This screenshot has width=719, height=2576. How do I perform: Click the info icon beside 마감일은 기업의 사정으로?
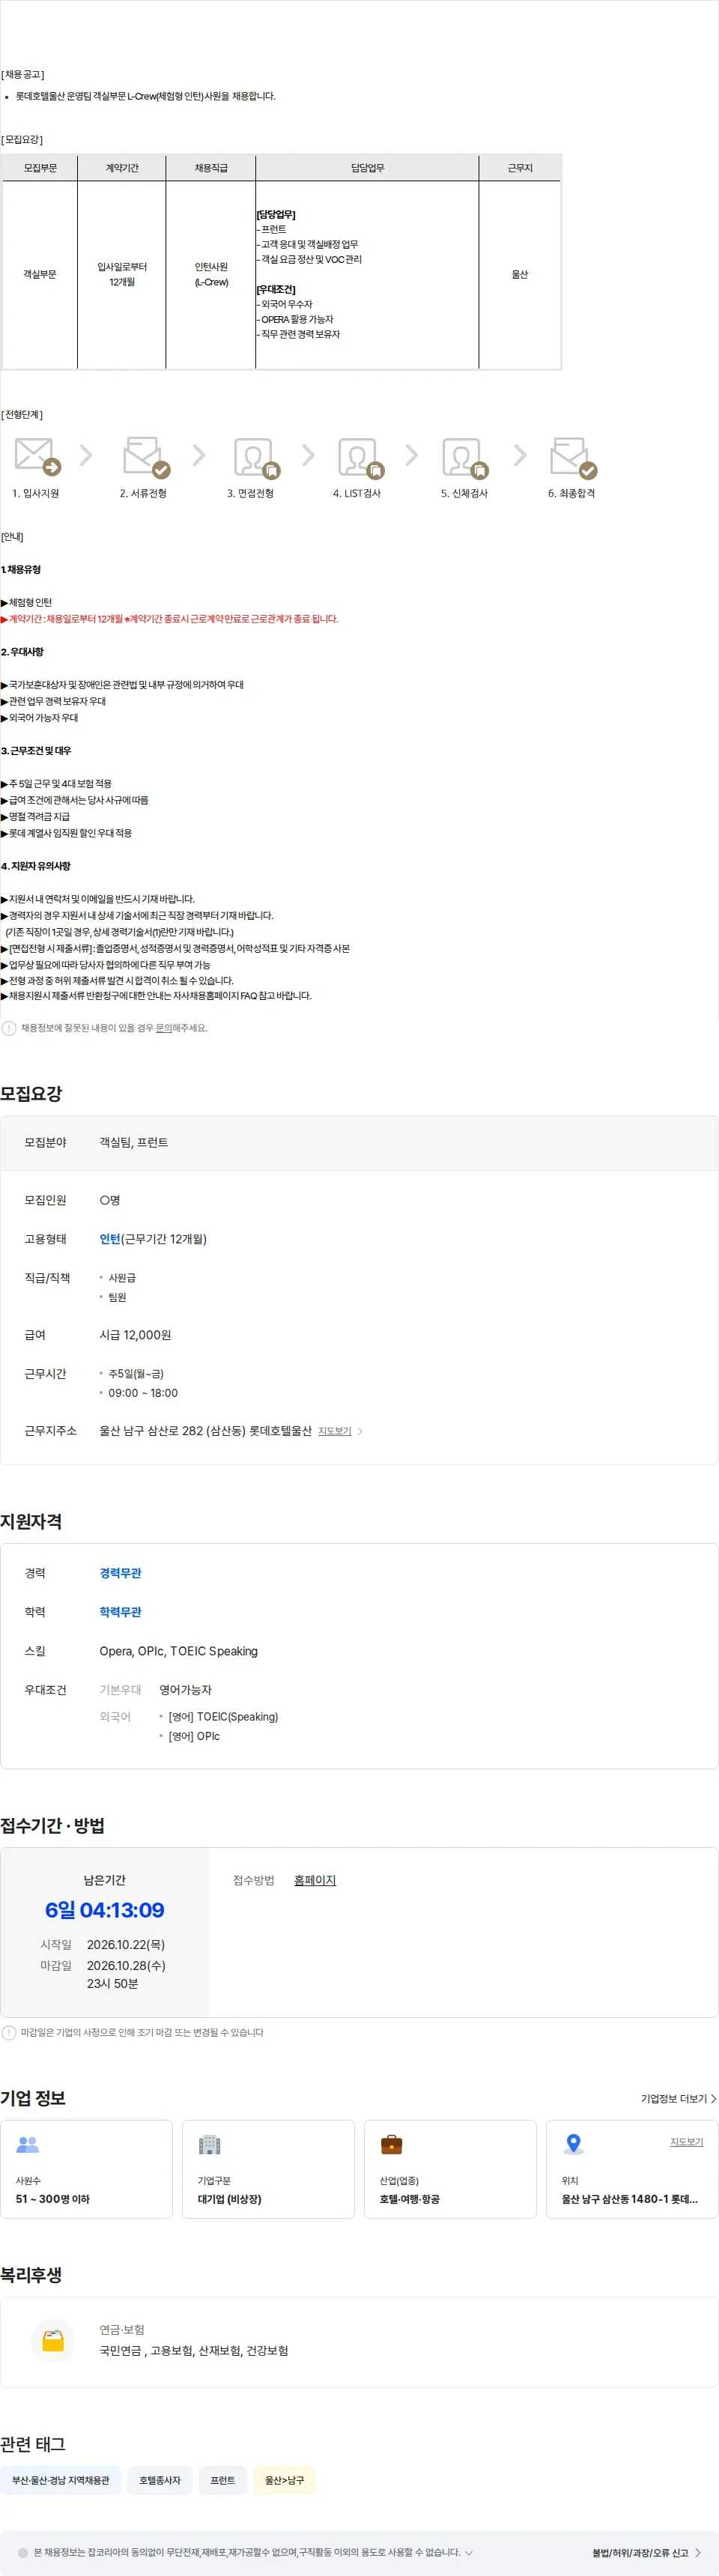coord(9,2032)
